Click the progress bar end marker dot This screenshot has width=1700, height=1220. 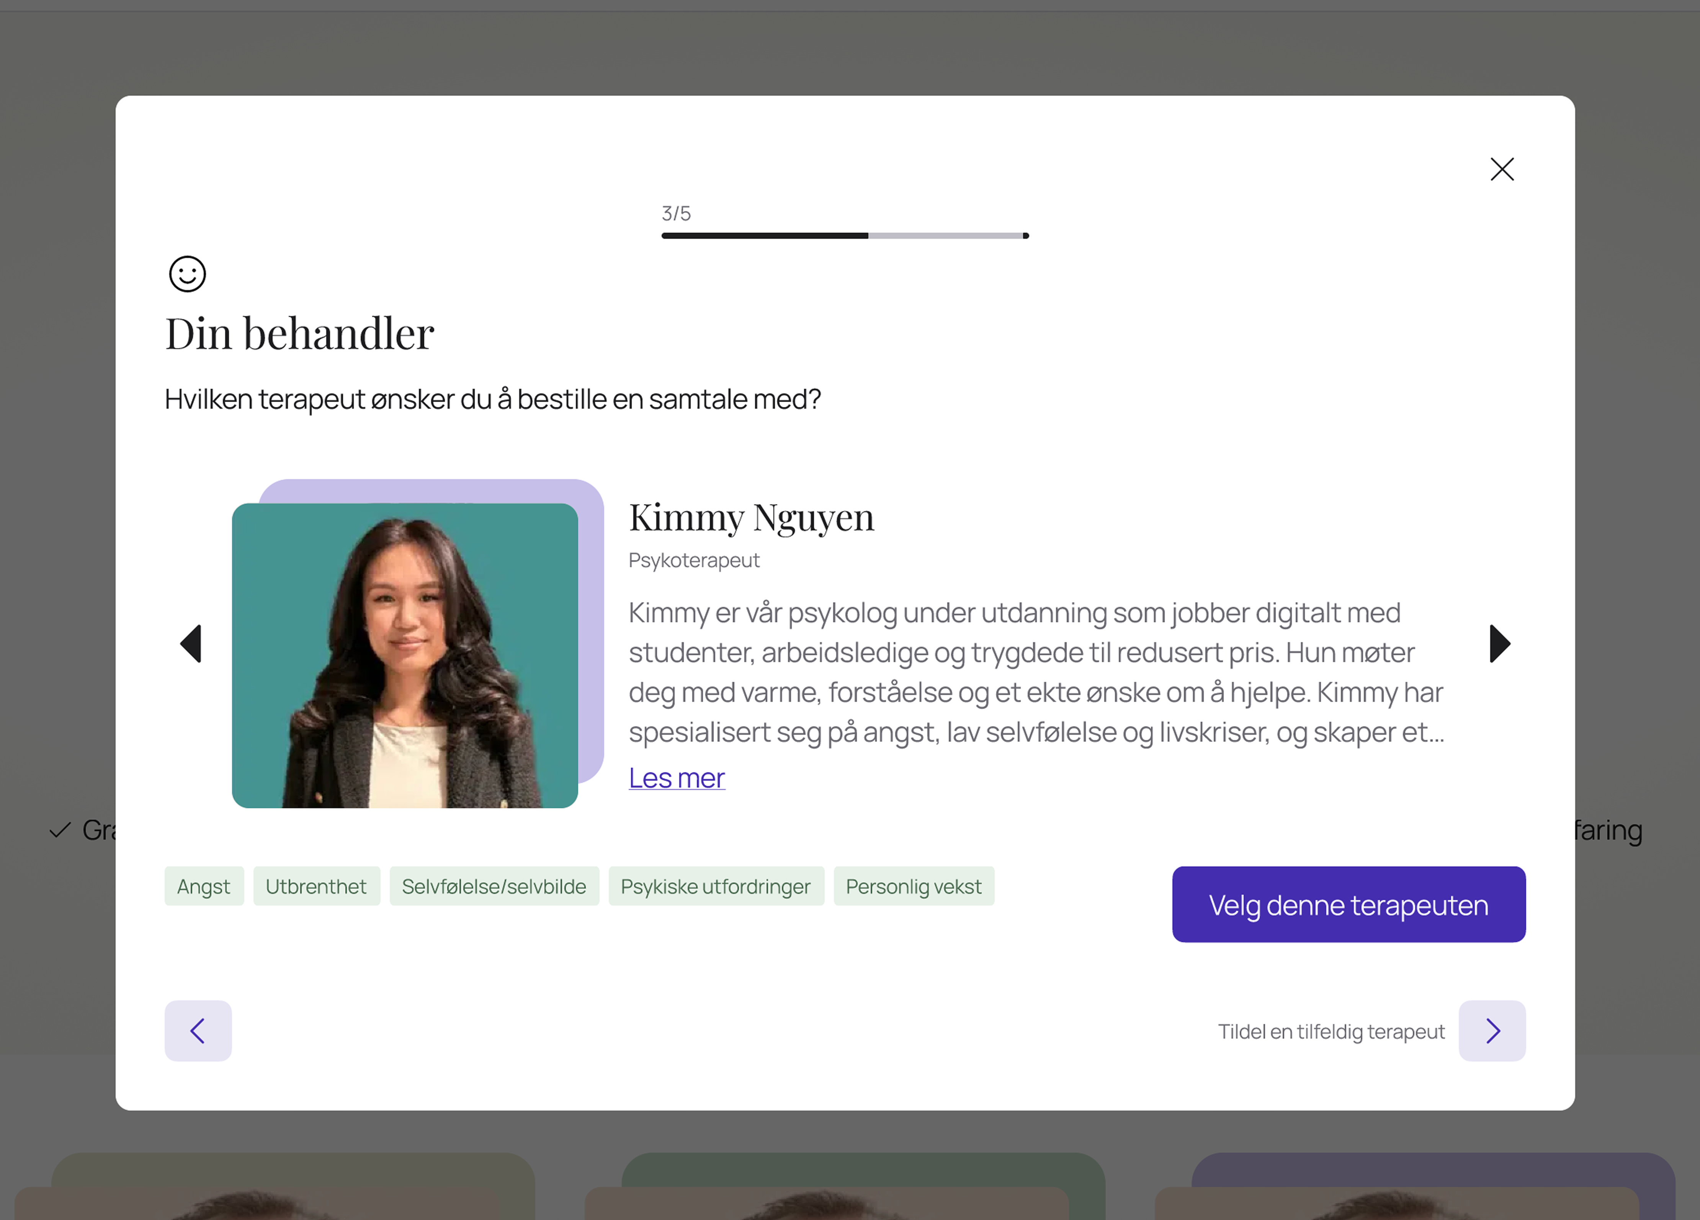tap(1025, 235)
